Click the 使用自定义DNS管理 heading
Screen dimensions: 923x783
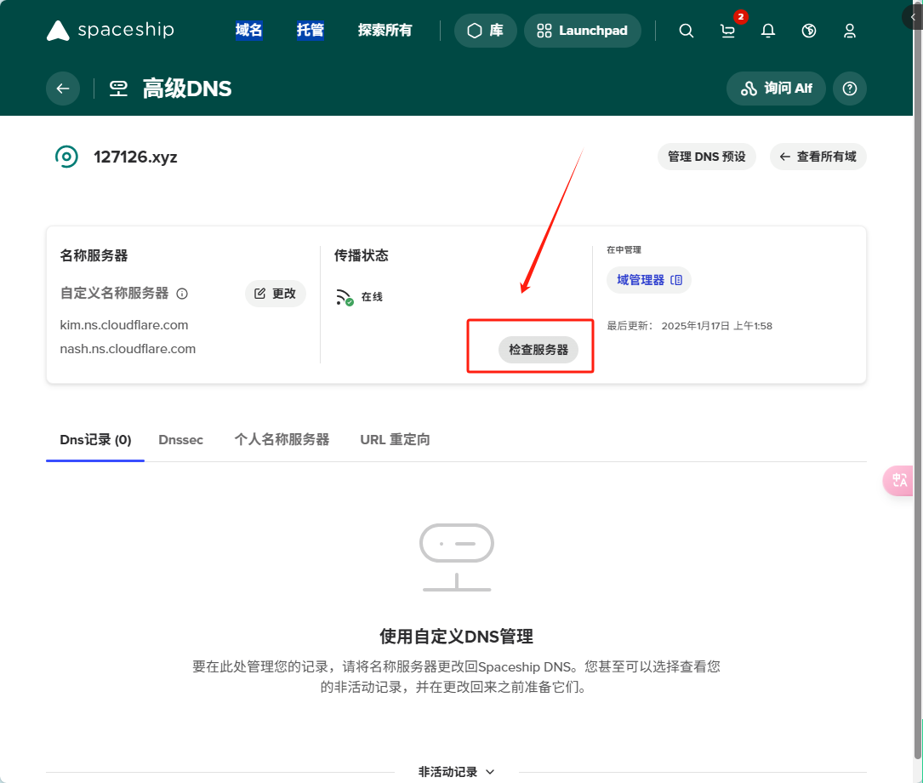click(x=456, y=637)
